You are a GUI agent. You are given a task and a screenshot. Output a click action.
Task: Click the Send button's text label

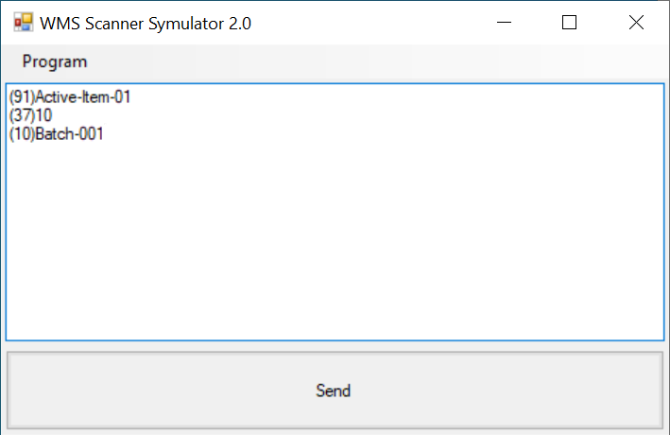(334, 391)
